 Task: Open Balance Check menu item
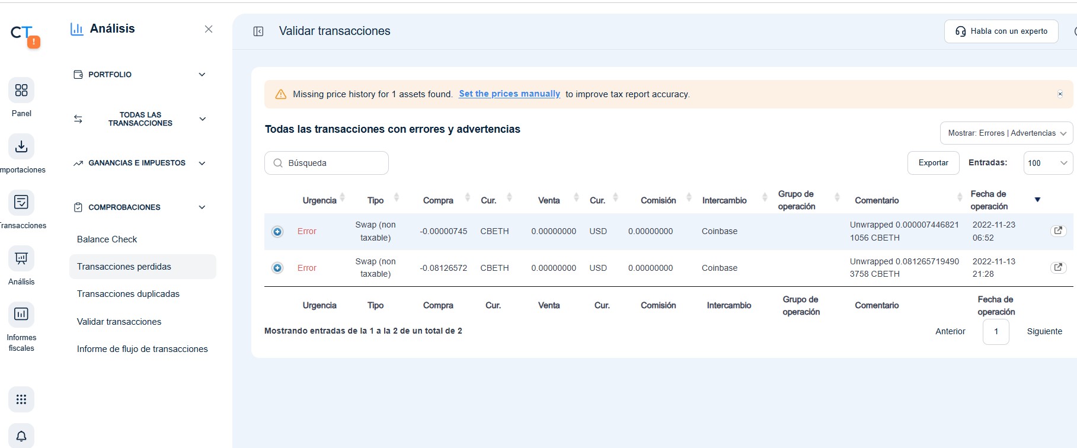[x=107, y=239]
